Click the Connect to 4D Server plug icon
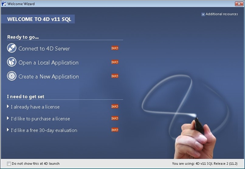 point(12,48)
